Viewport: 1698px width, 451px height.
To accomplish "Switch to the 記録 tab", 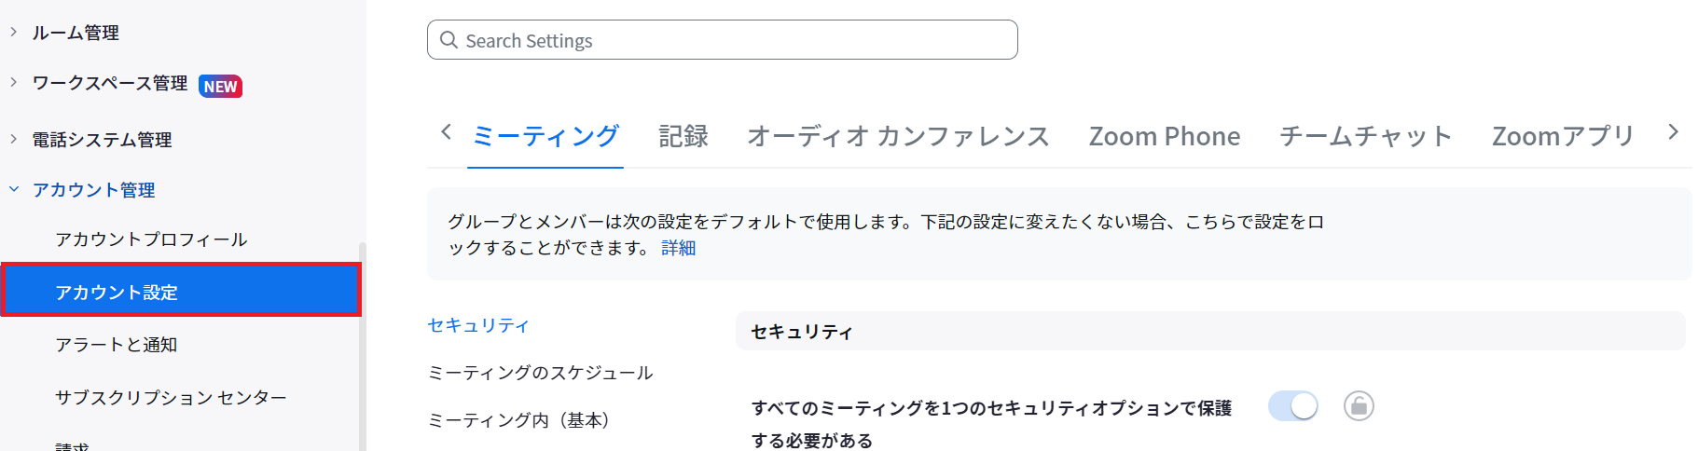I will coord(683,136).
